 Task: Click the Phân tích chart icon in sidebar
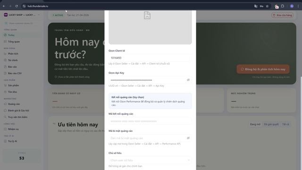pyautogui.click(x=5, y=54)
